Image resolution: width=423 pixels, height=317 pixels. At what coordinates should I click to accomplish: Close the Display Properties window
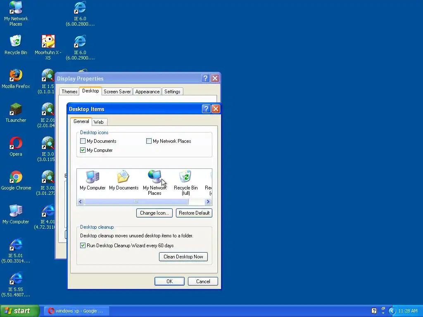[x=215, y=78]
